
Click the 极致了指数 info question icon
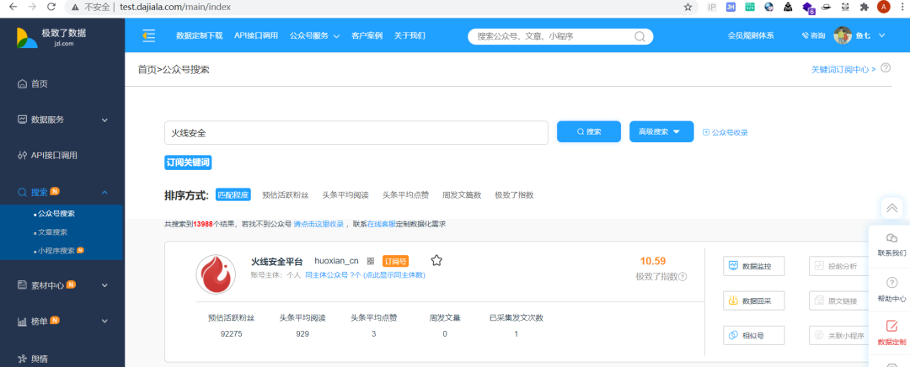point(682,277)
